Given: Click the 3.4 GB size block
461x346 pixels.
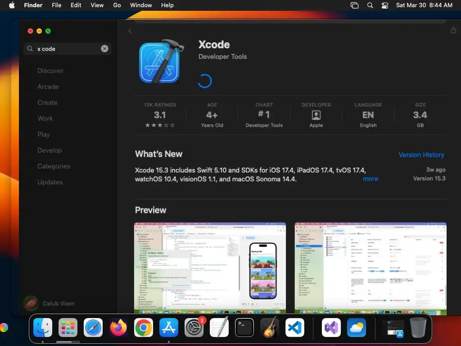Looking at the screenshot, I should [420, 115].
